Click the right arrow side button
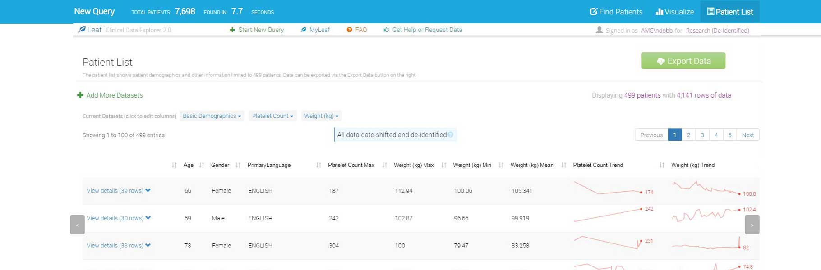Screen dimensions: 821x270 pyautogui.click(x=752, y=225)
